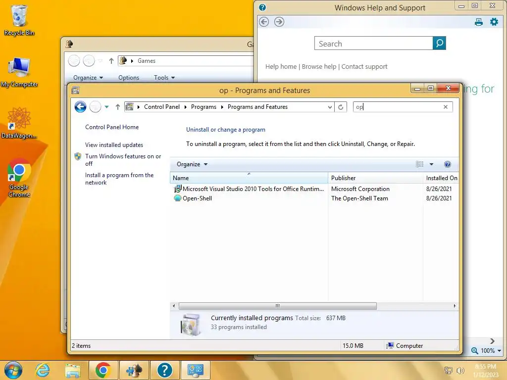507x380 pixels.
Task: Click the Help zoom magnifier icon
Action: pos(474,351)
